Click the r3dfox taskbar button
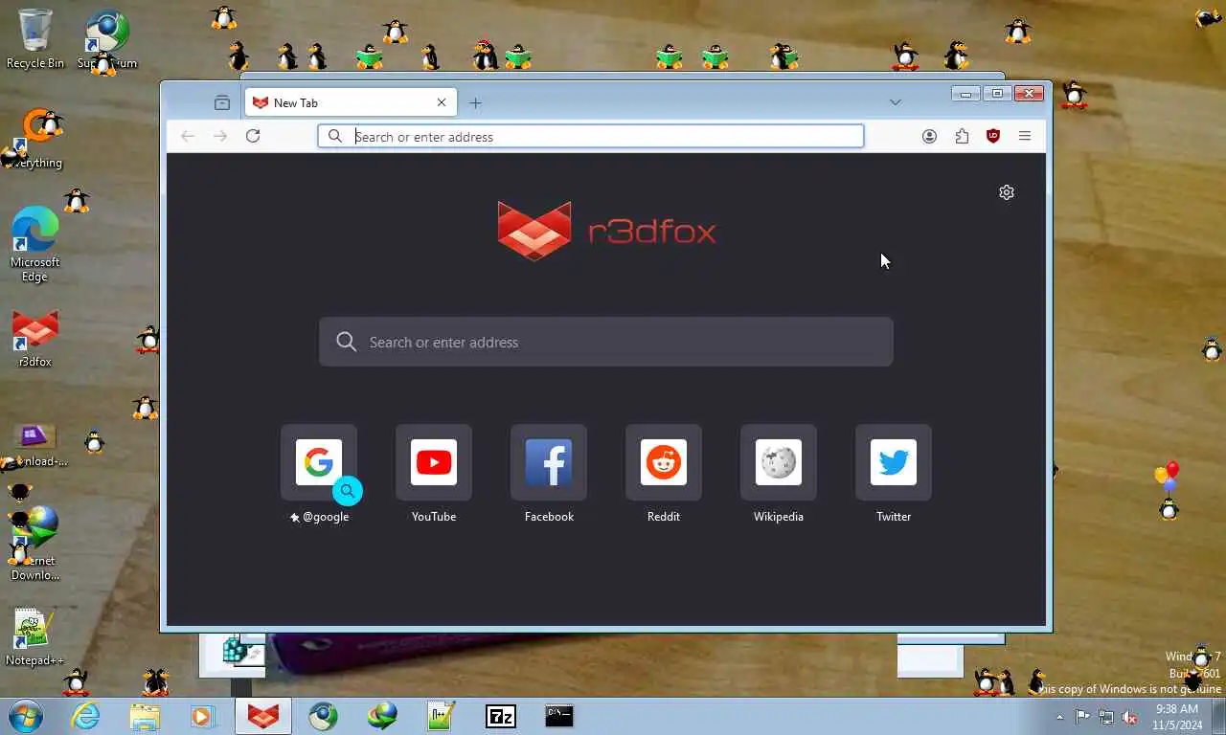Image resolution: width=1226 pixels, height=735 pixels. (263, 716)
